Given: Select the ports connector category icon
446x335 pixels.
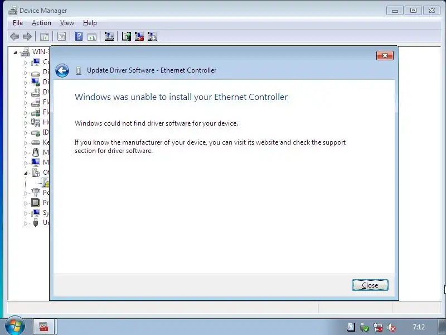Looking at the screenshot, I should 36,193.
